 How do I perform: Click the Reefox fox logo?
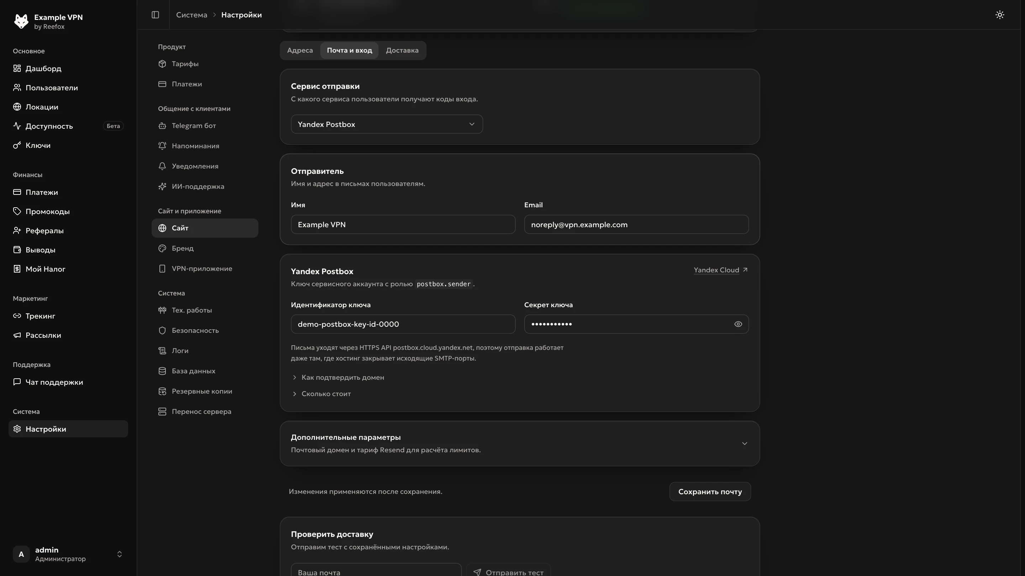point(21,21)
